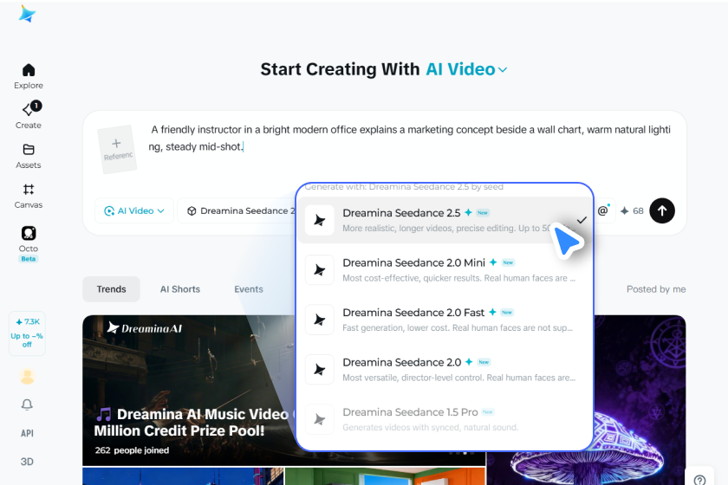
Task: Open the AI Video mode dropdown
Action: click(x=134, y=210)
